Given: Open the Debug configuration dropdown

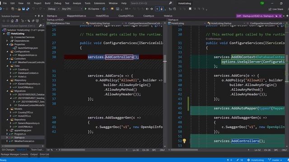Looking at the screenshot, I should (54, 9).
